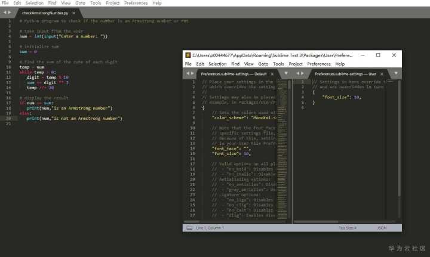The height and width of the screenshot is (257, 430).
Task: Toggle side bar icon in Preferences status bar
Action: [189, 228]
